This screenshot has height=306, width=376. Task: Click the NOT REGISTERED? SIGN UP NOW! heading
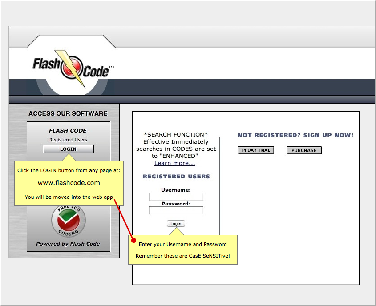tap(295, 135)
